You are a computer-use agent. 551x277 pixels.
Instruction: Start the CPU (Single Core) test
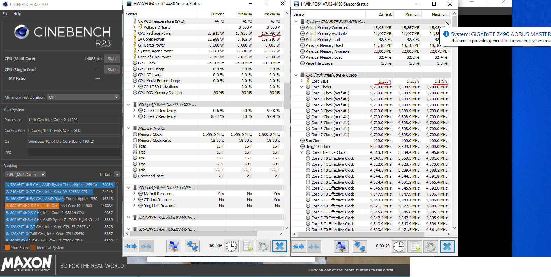click(112, 70)
